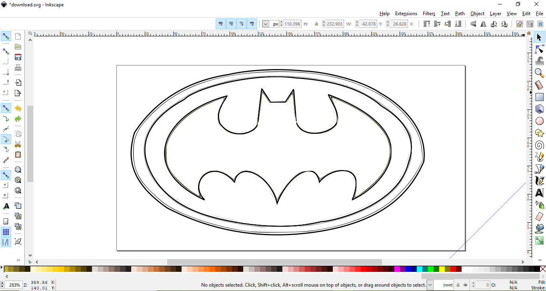This screenshot has height=291, width=546.
Task: Save the document with floppy icon
Action: pos(18,57)
